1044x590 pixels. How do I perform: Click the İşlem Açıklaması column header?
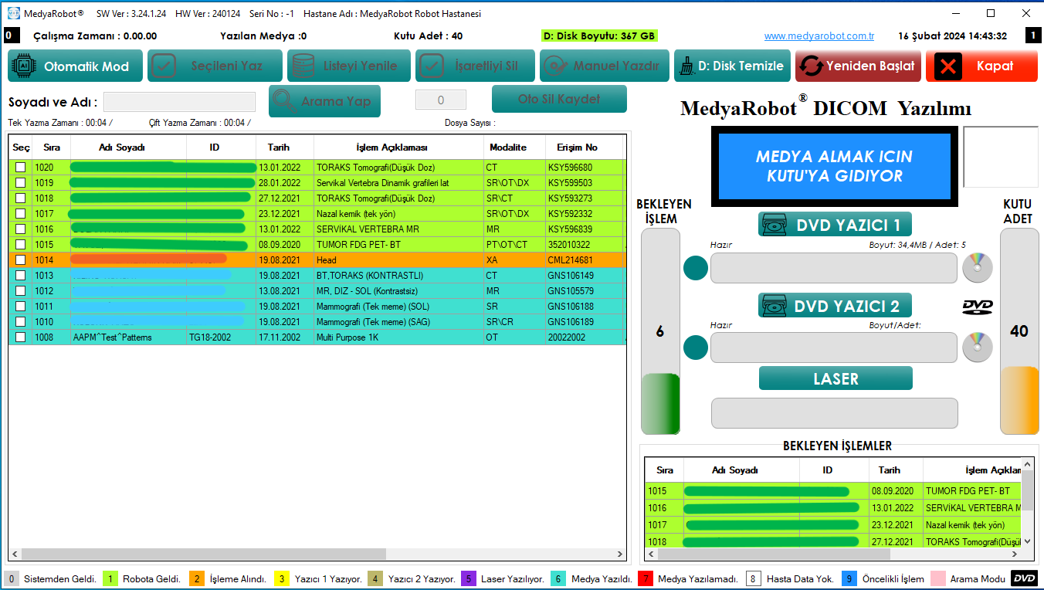coord(391,147)
